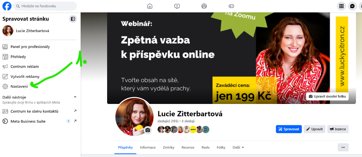Open the Video tab icon
Image resolution: width=362 pixels, height=157 pixels.
177,6
